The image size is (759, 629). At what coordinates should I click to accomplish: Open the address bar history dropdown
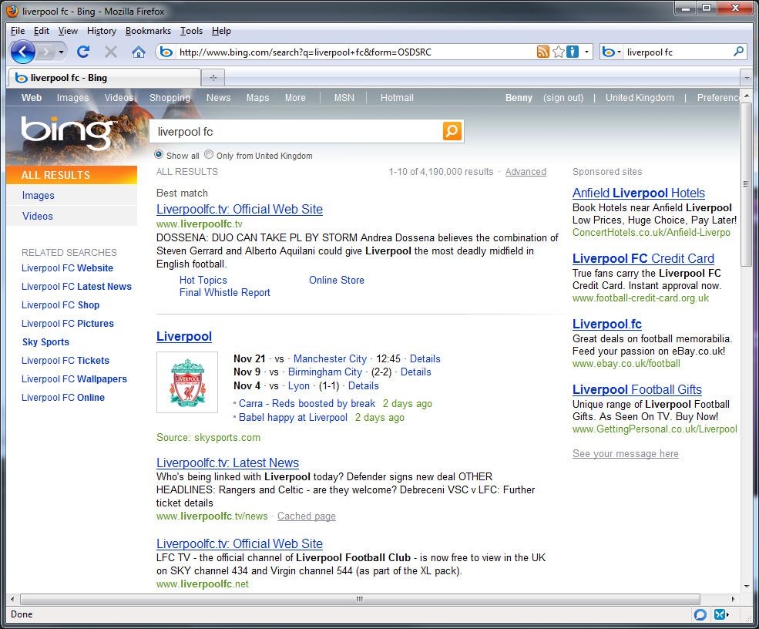point(587,52)
